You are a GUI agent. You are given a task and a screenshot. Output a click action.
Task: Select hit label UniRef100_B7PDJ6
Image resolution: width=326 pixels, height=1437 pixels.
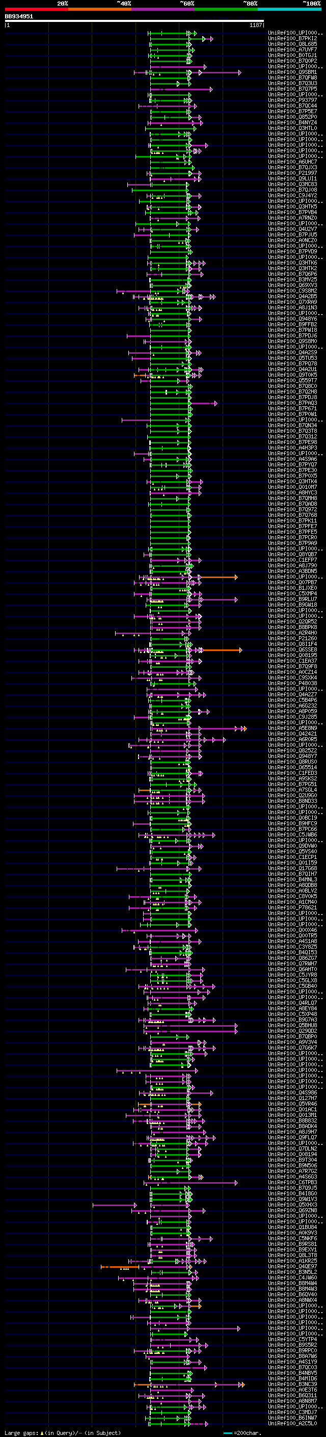pos(292,336)
